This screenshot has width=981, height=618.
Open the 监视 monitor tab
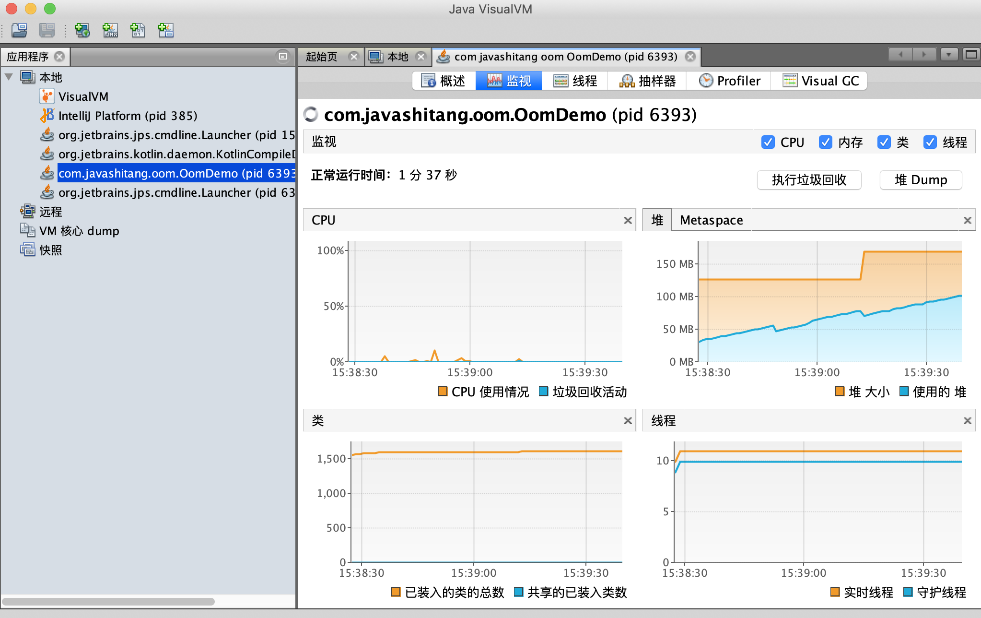tap(509, 81)
